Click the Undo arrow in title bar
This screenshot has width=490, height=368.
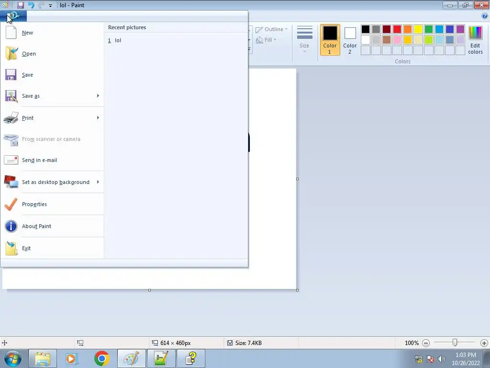(x=31, y=5)
